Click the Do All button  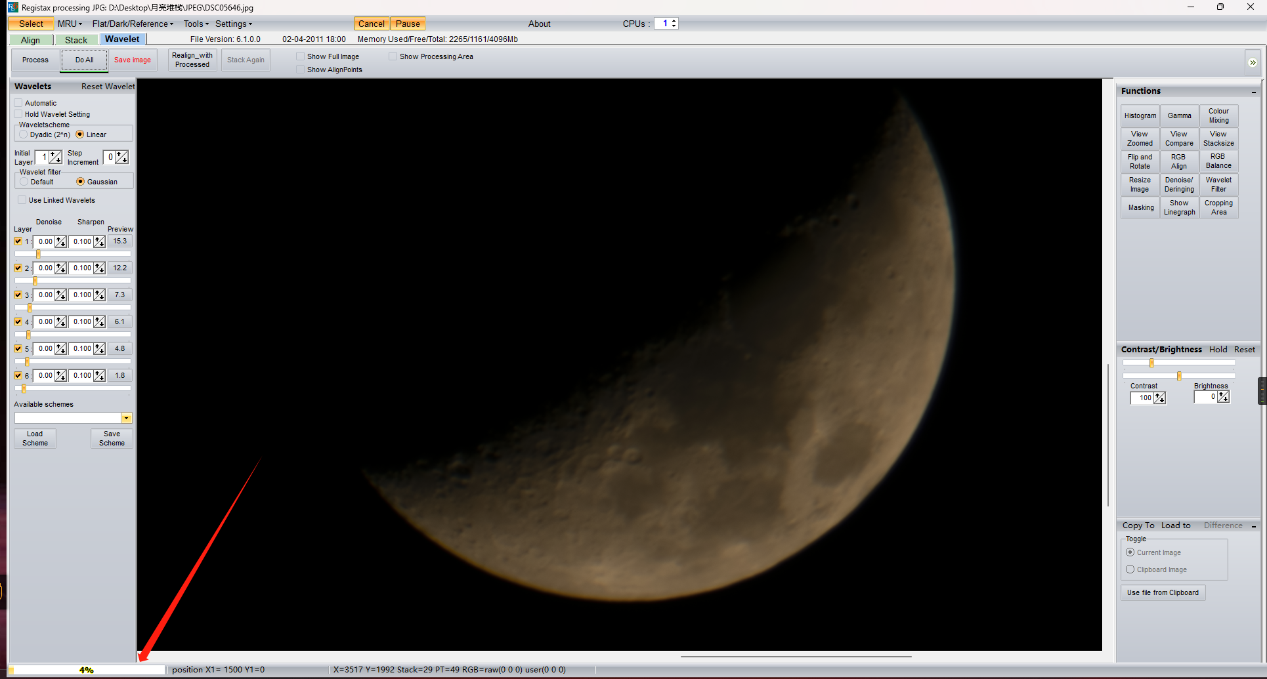point(84,60)
